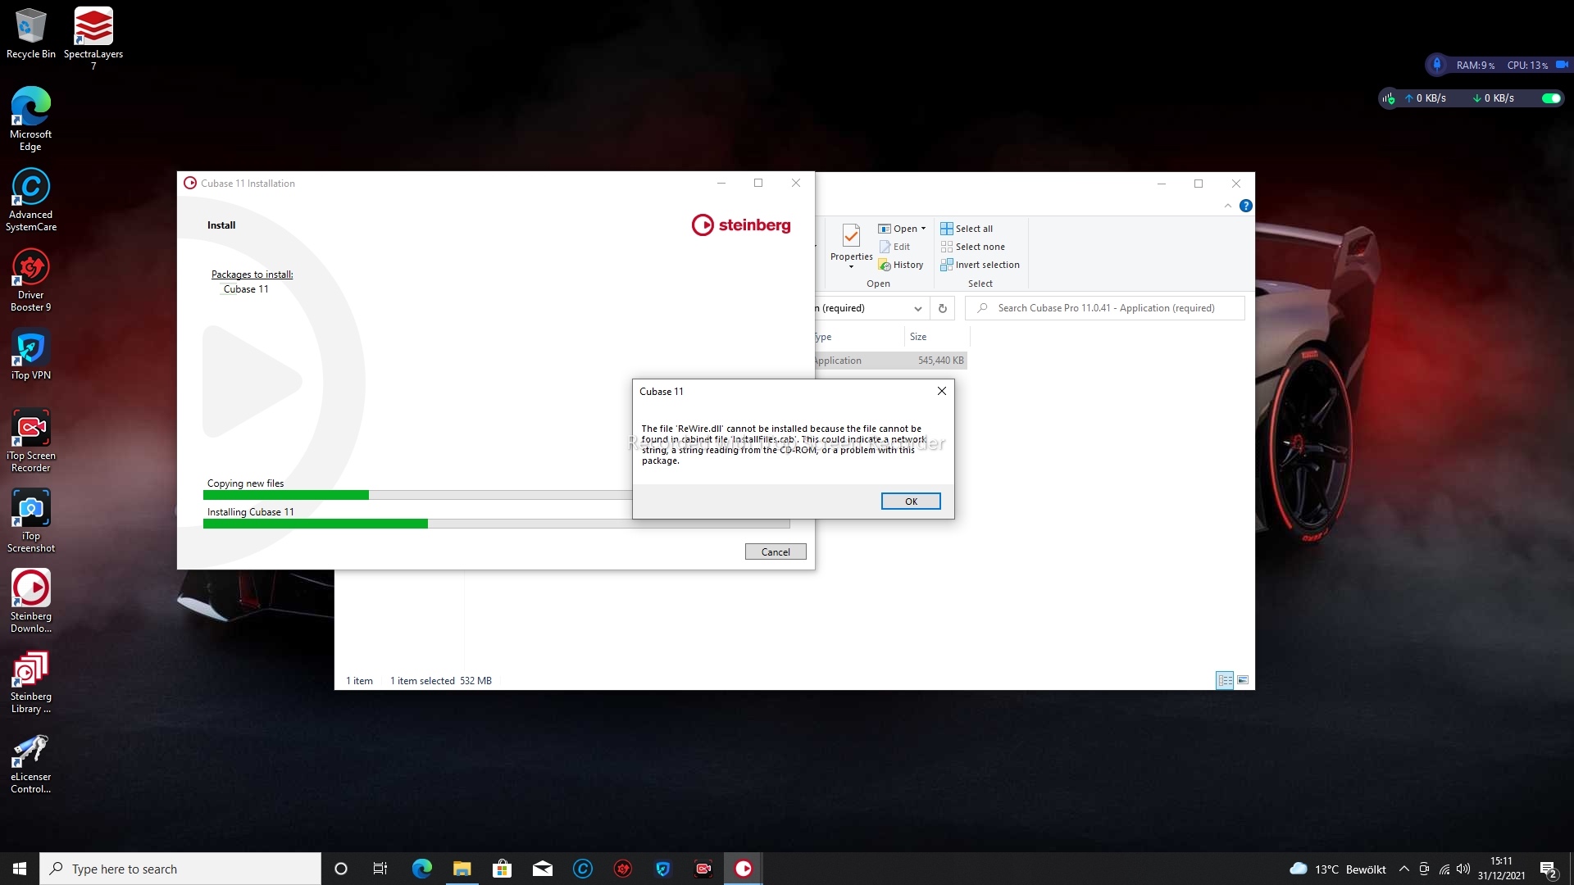Switch Explorer to details view
The width and height of the screenshot is (1574, 885).
point(1225,680)
